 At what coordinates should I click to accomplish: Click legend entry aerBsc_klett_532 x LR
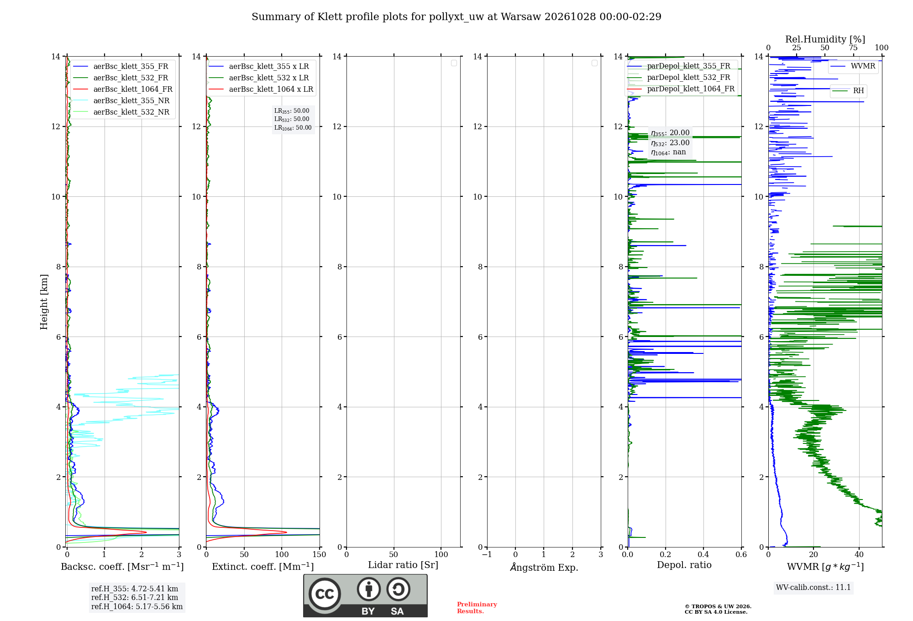(x=259, y=78)
